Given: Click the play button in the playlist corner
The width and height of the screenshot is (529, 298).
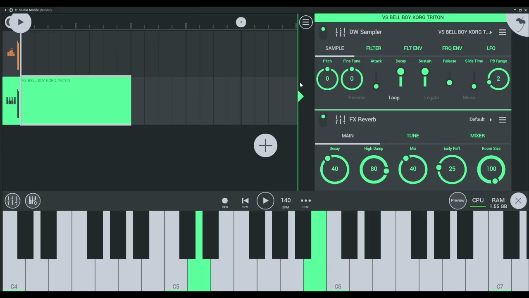Looking at the screenshot, I should tap(20, 22).
